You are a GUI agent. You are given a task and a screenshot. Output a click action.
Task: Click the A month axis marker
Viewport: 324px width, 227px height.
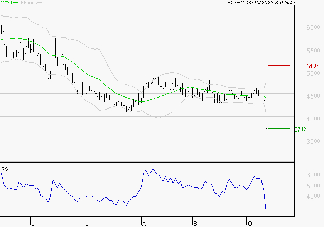pos(144,223)
